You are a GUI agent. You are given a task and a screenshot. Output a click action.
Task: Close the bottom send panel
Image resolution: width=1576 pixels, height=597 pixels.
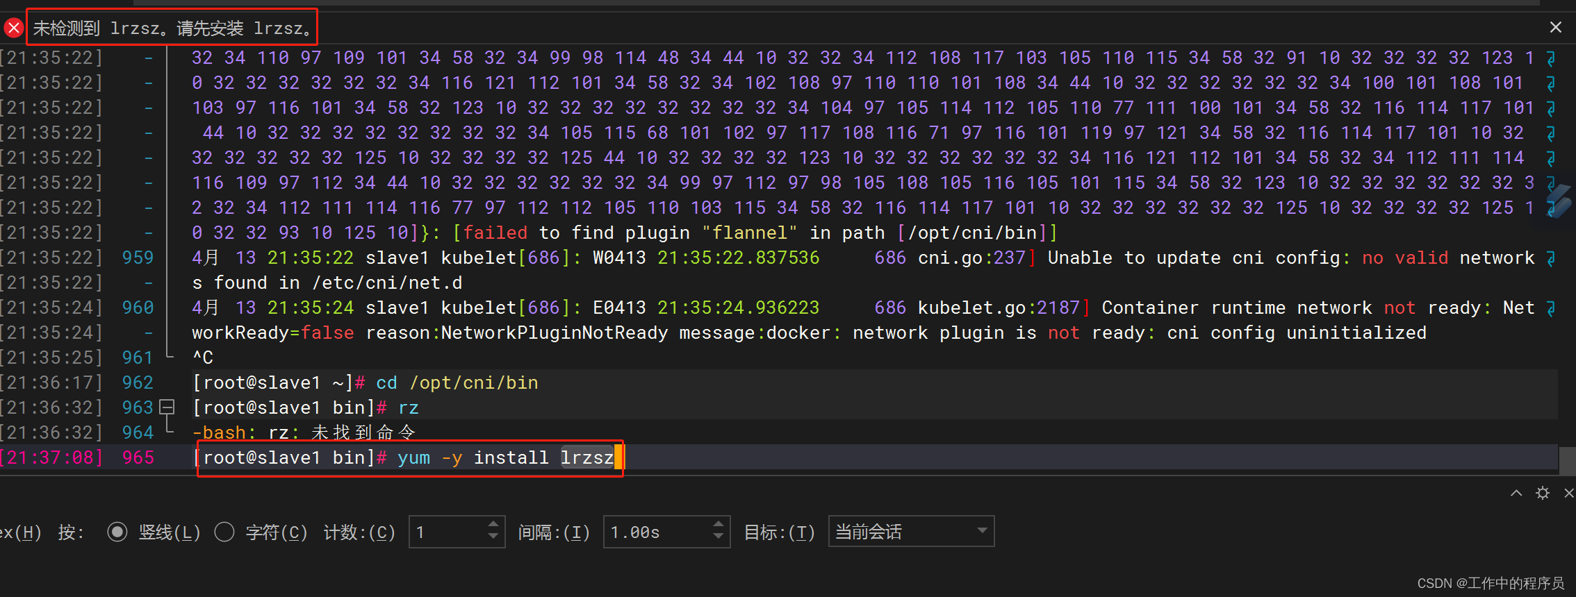[x=1568, y=493]
